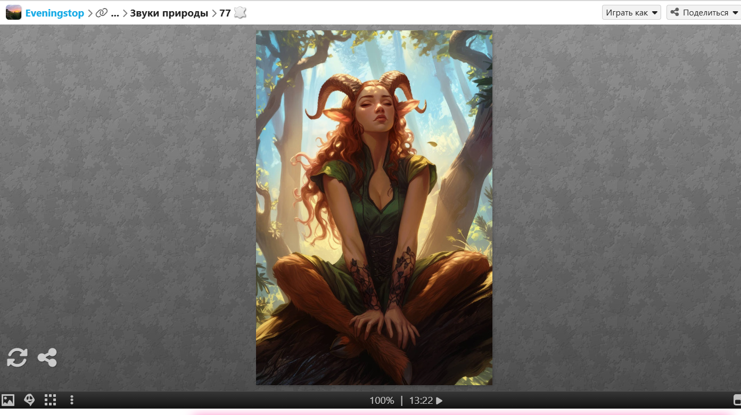Screen dimensions: 741x415
Task: Click the puzzle title 77
Action: point(225,13)
